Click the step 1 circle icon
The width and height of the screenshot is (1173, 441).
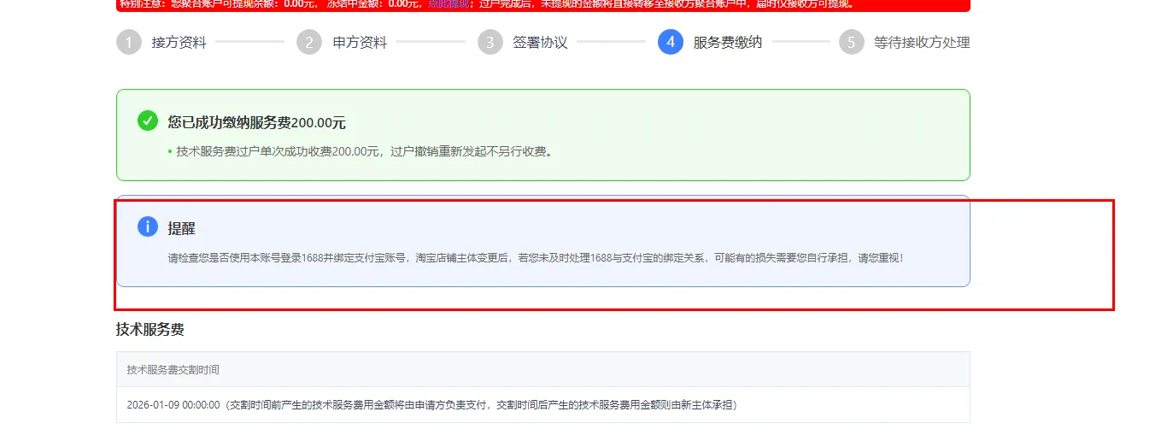[129, 42]
